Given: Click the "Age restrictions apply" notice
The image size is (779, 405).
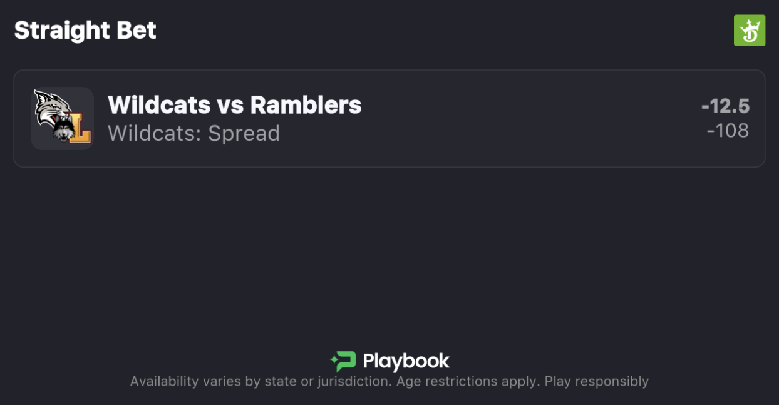Looking at the screenshot, I should pyautogui.click(x=467, y=381).
